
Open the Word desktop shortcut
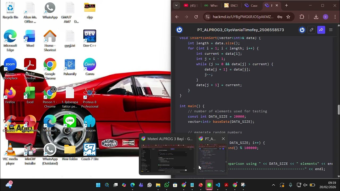point(30,39)
